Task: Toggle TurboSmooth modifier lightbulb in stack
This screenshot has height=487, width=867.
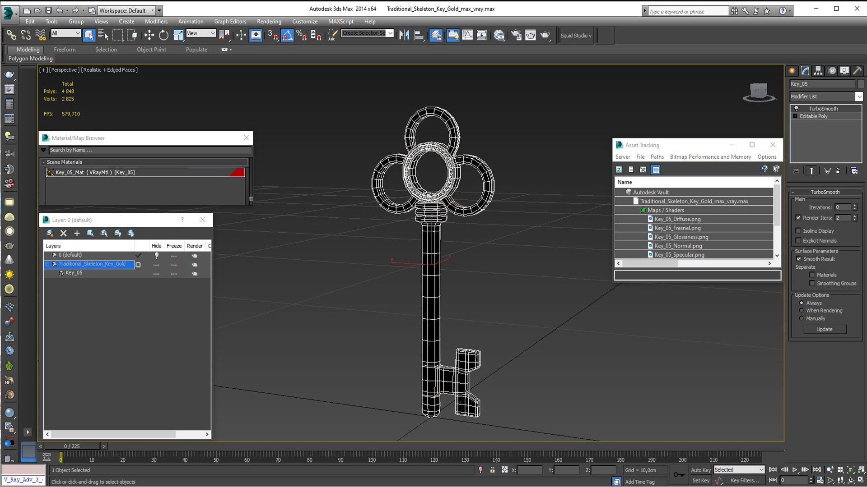Action: (797, 109)
